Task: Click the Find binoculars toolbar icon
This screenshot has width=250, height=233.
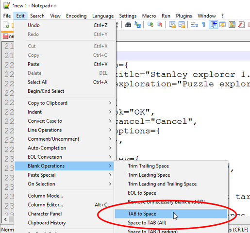Action: point(128,25)
